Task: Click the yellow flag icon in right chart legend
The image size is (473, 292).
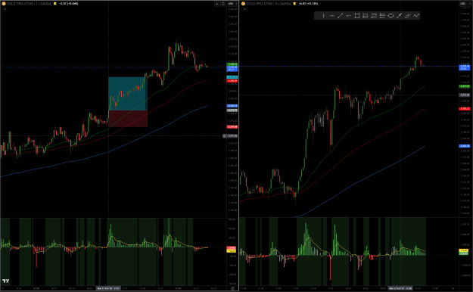Action: coord(294,4)
